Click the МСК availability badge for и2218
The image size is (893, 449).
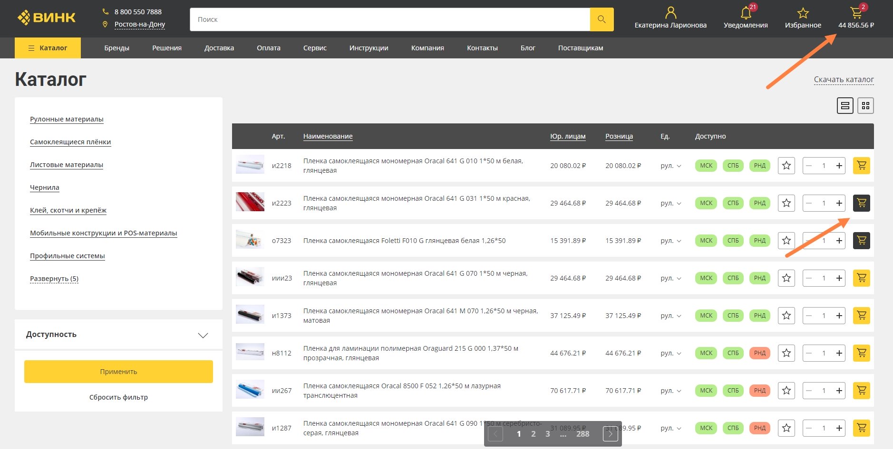coord(706,166)
